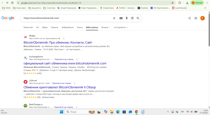The image size is (210, 115).
Task: Go to the Google logo homepage
Action: tap(8, 18)
